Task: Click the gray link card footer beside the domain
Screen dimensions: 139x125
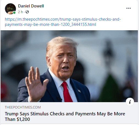Action: (x=82, y=107)
